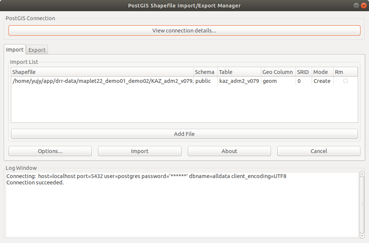This screenshot has width=369, height=243.
Task: Open the About dialog
Action: (229, 151)
